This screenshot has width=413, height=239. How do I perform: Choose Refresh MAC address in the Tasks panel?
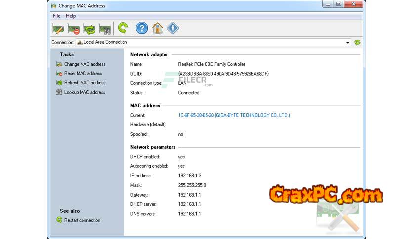[84, 83]
